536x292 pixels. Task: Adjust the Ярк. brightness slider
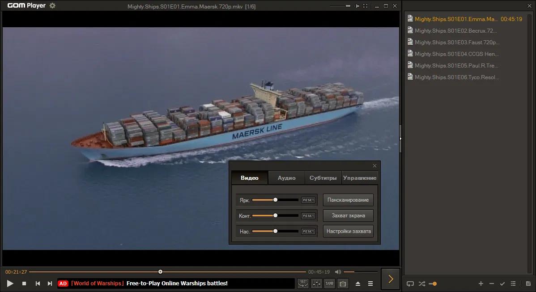tap(275, 200)
